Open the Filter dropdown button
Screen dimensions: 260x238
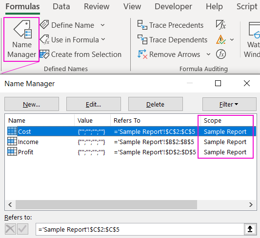(229, 104)
